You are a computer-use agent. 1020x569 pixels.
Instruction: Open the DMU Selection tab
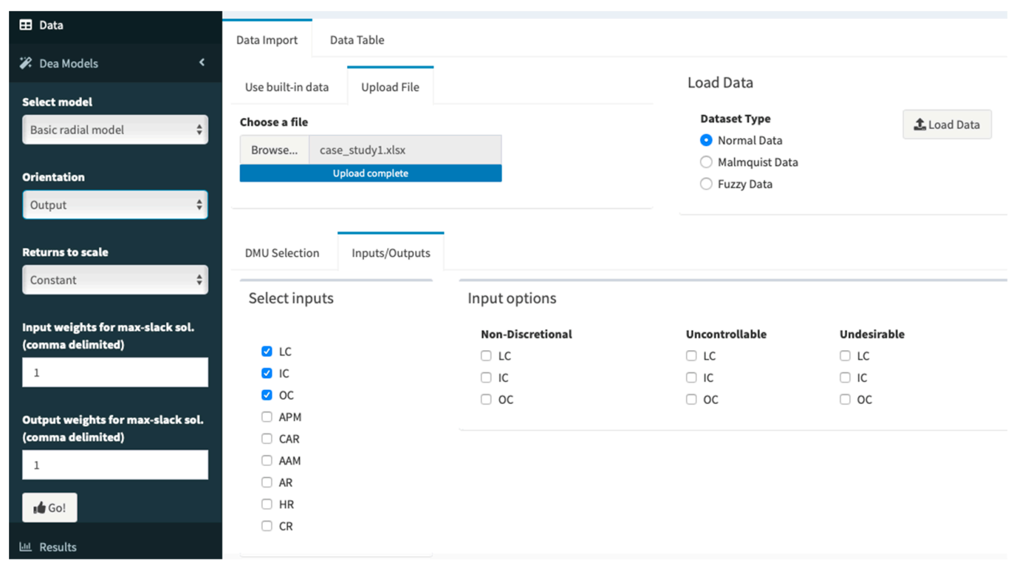[x=282, y=253]
